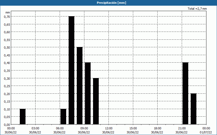Screen dimensions: 217x135
Task: Click the 0,35 y-axis label
Action: [x=7, y=71]
